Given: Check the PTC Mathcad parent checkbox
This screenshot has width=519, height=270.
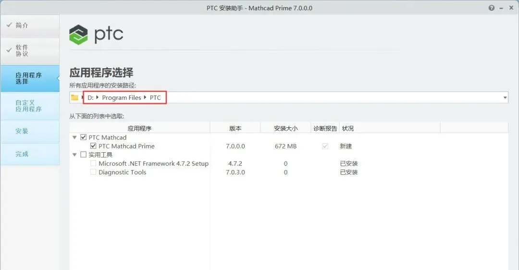Looking at the screenshot, I should (84, 137).
